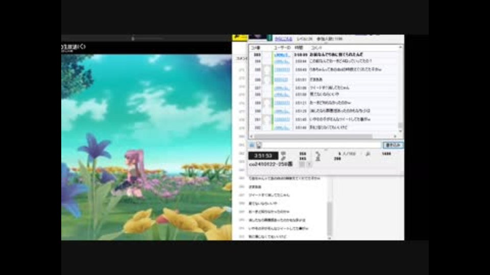The height and width of the screenshot is (275, 490).
Task: Open user ID link in comment row 389
Action: 282,103
